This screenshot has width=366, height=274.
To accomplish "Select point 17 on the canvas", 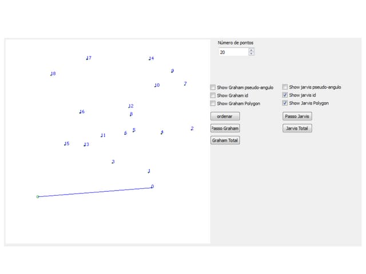I will [87, 58].
